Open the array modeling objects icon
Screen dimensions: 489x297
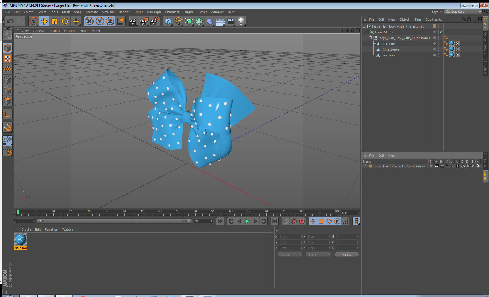coord(199,21)
